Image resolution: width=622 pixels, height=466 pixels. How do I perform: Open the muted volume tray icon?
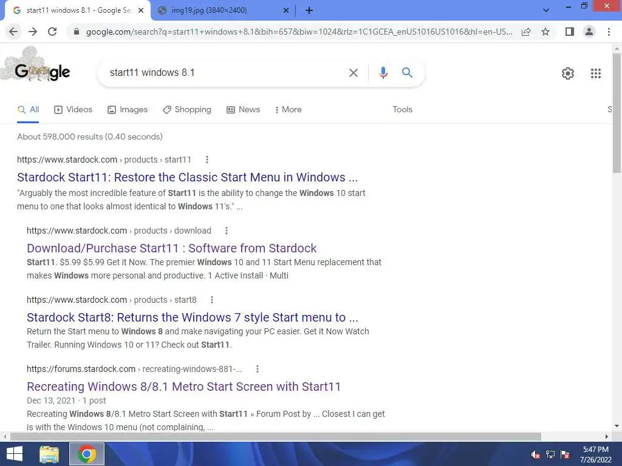coord(535,454)
